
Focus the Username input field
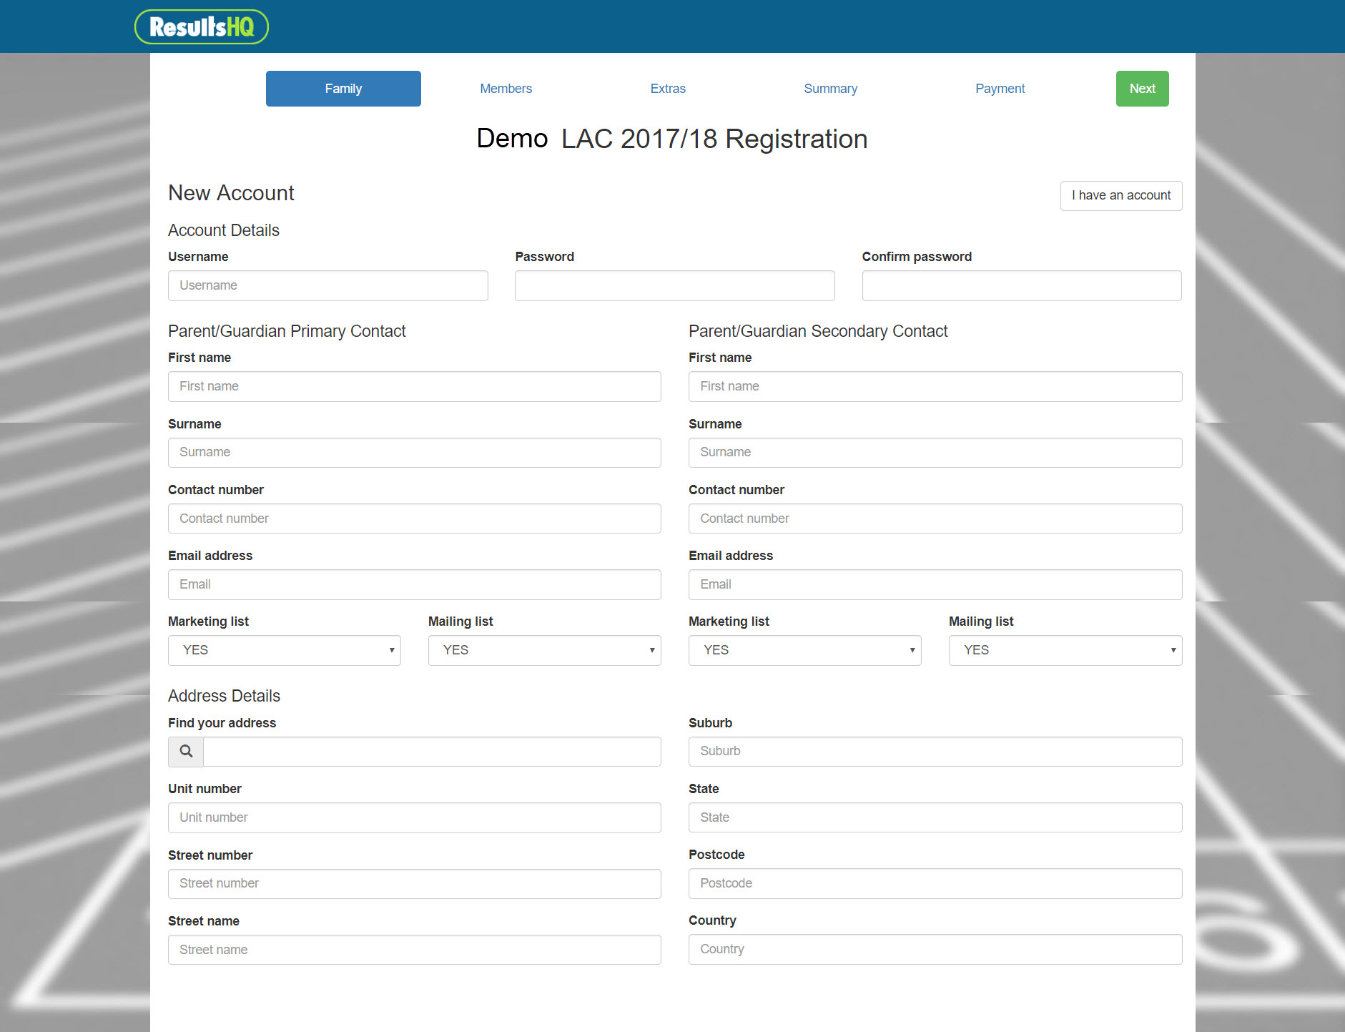tap(328, 286)
